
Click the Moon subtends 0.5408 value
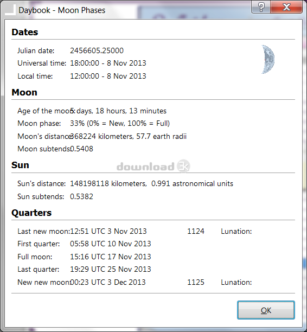click(81, 149)
